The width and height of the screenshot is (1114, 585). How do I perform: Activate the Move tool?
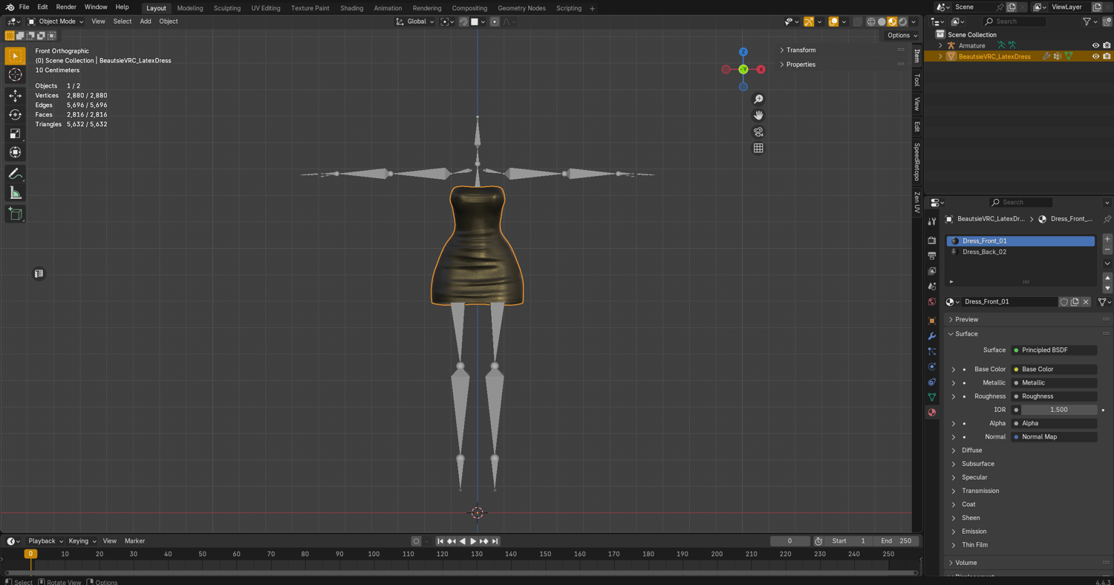[x=15, y=96]
